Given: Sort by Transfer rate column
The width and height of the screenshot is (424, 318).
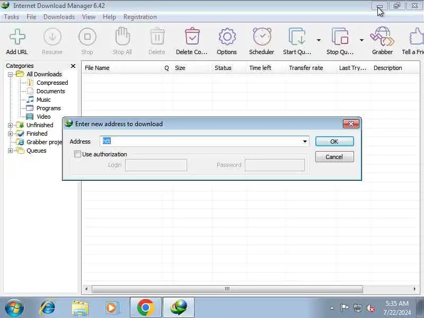Looking at the screenshot, I should point(311,68).
